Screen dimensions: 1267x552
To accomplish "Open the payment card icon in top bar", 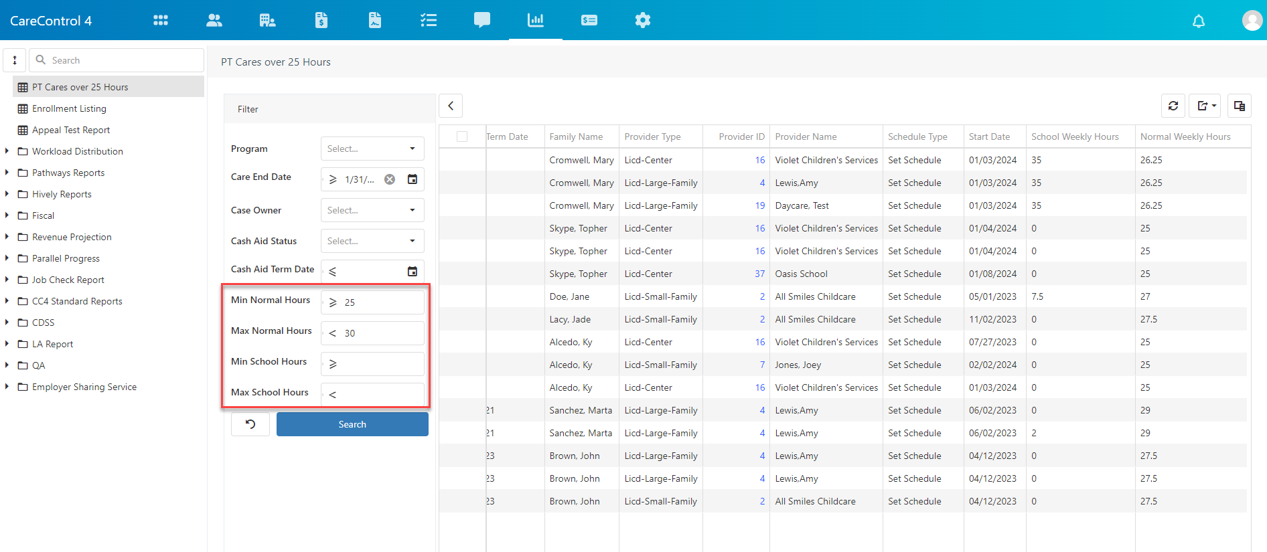I will (x=589, y=20).
